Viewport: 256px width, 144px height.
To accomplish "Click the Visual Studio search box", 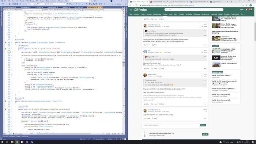I will click(x=80, y=1).
